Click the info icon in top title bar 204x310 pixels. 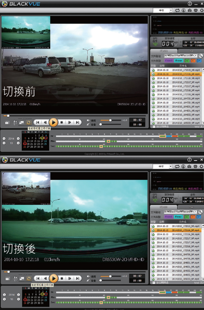(x=190, y=4)
